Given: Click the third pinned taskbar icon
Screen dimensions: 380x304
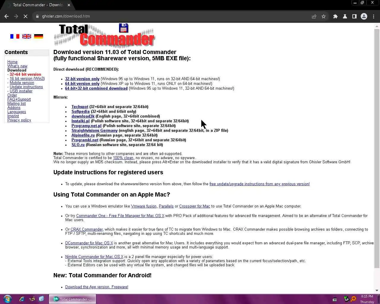Looking at the screenshot, I should click(x=42, y=299).
